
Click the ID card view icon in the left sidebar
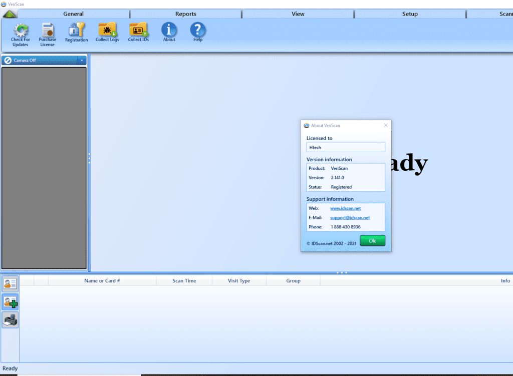(10, 283)
